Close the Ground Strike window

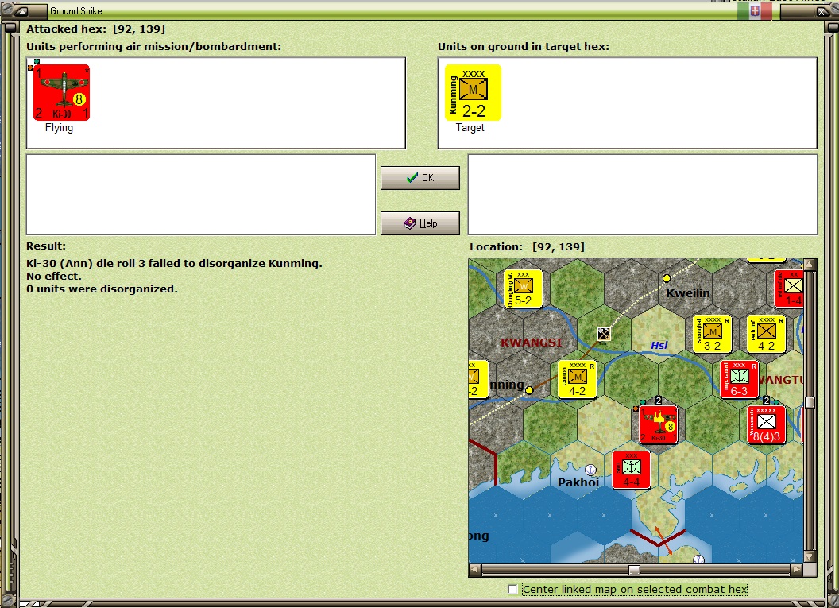point(822,11)
